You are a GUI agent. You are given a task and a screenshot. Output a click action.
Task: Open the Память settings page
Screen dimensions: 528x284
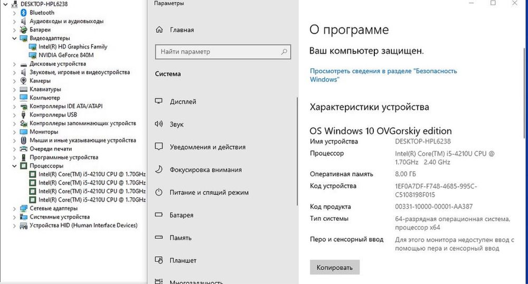pyautogui.click(x=180, y=238)
